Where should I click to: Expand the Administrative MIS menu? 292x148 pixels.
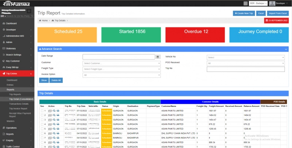click(17, 36)
